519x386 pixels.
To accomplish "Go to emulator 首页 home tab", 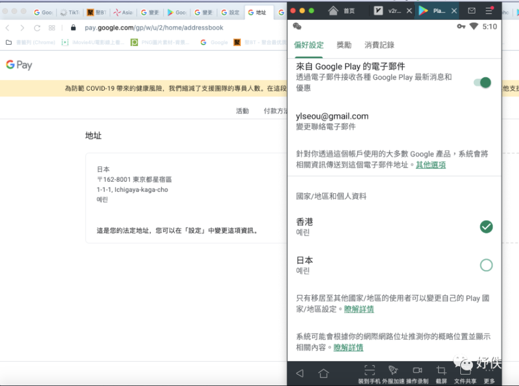I will (342, 11).
